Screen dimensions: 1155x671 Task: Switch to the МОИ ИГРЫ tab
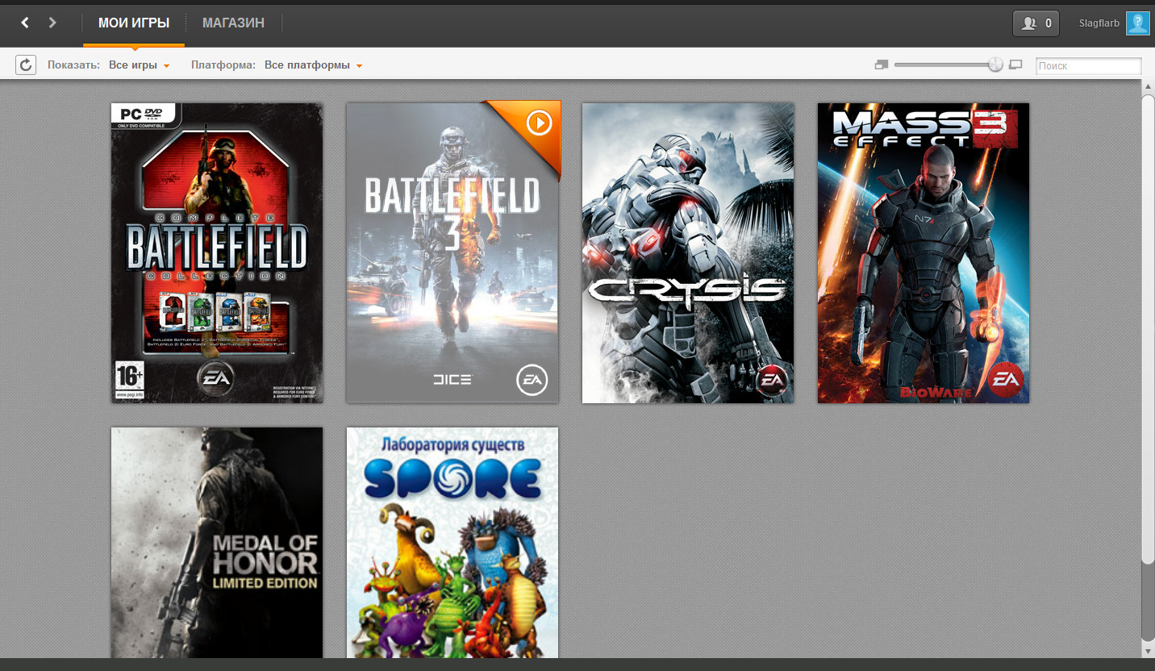pos(134,23)
